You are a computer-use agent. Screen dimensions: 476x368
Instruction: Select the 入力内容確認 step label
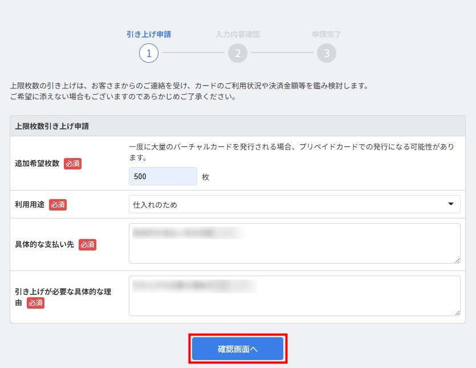point(238,34)
